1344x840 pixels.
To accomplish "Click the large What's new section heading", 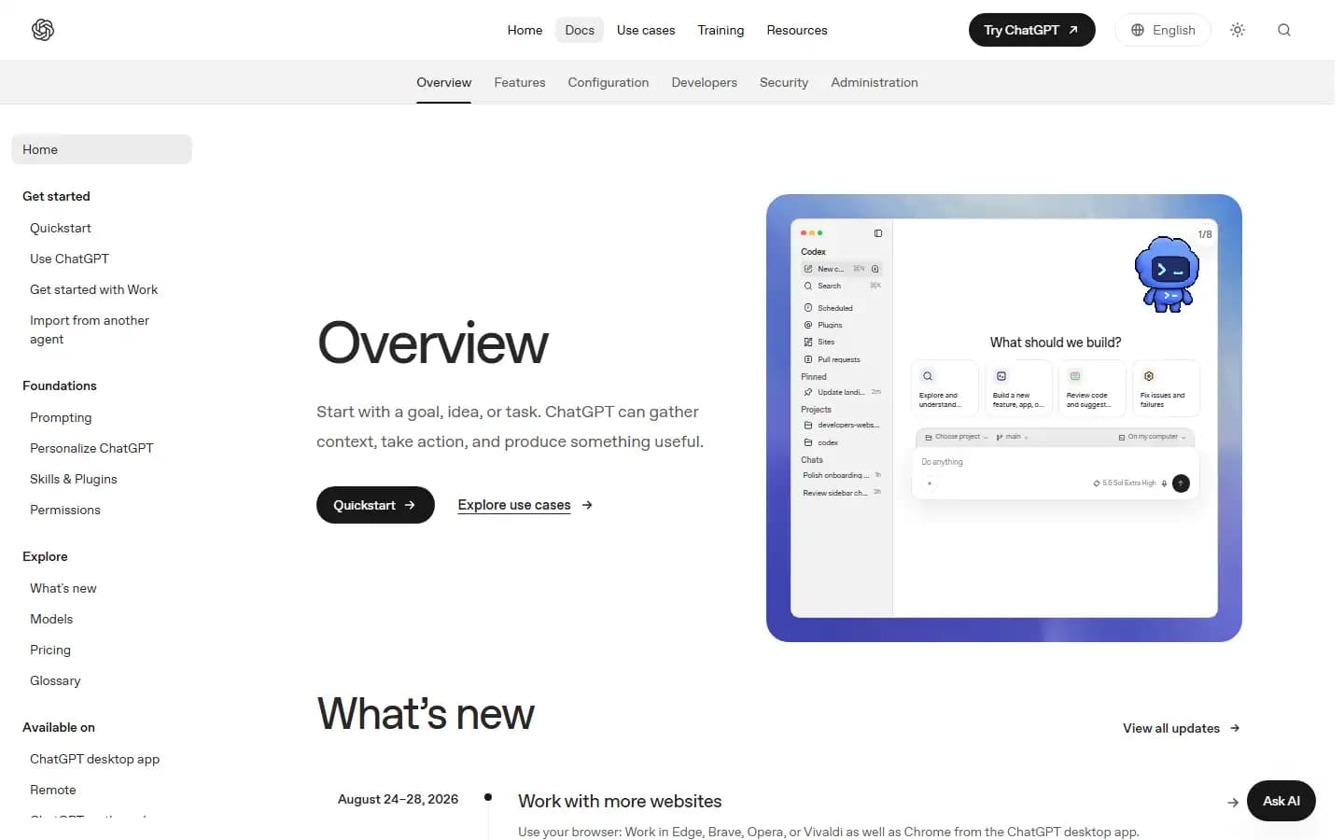I will (426, 714).
